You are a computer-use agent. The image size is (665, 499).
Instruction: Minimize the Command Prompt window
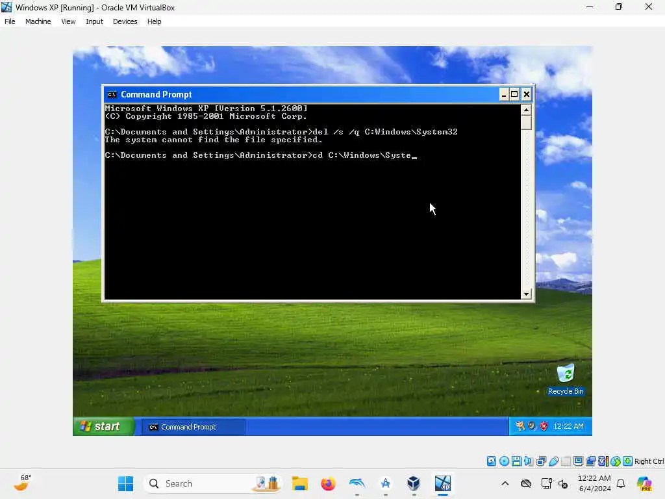pos(503,95)
